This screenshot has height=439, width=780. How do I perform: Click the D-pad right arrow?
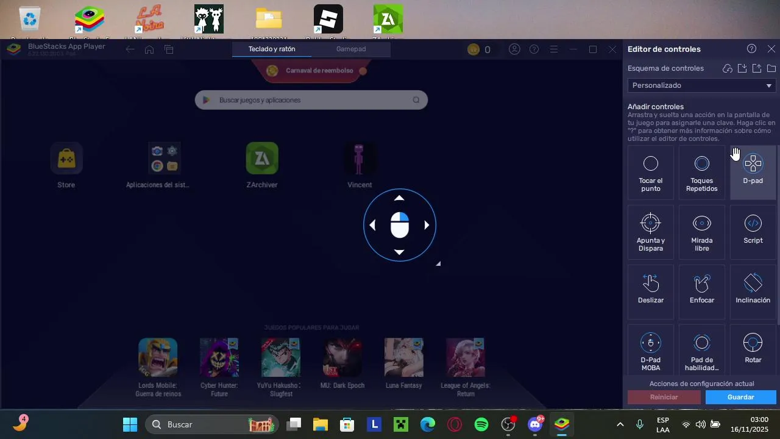click(x=427, y=225)
